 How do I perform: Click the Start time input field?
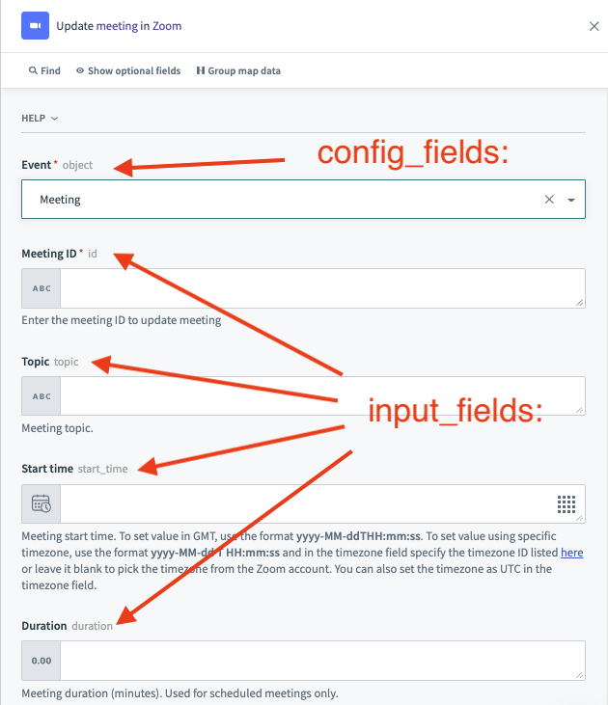point(304,503)
